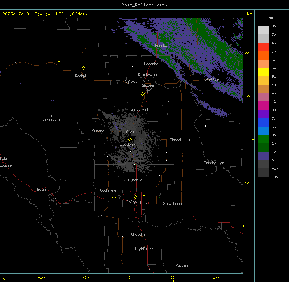The width and height of the screenshot is (289, 282).
Task: Click the Sundre town label
Action: pyautogui.click(x=98, y=131)
